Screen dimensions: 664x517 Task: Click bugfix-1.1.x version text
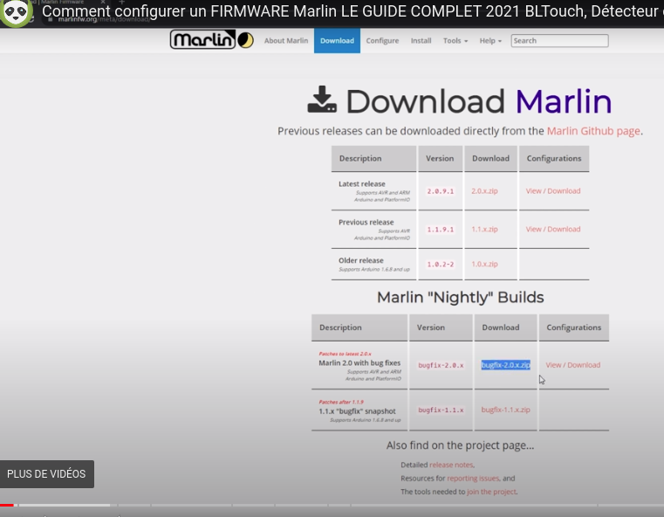pos(441,410)
